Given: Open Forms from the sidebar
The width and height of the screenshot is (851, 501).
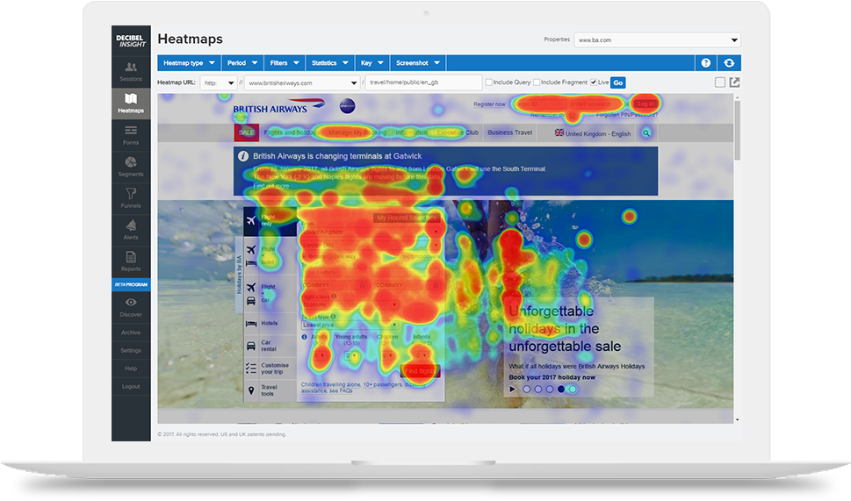Looking at the screenshot, I should [131, 135].
